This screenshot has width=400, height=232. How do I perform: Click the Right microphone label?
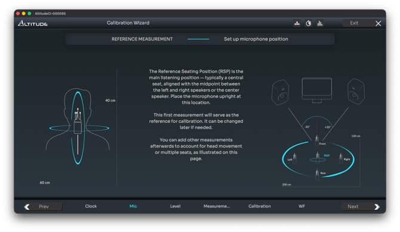tap(347, 159)
